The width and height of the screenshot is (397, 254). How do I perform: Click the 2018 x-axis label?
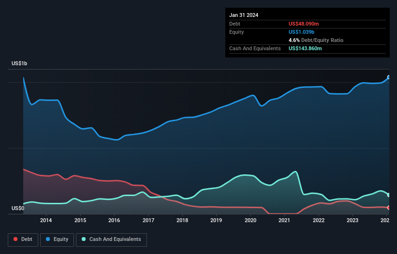pos(182,220)
